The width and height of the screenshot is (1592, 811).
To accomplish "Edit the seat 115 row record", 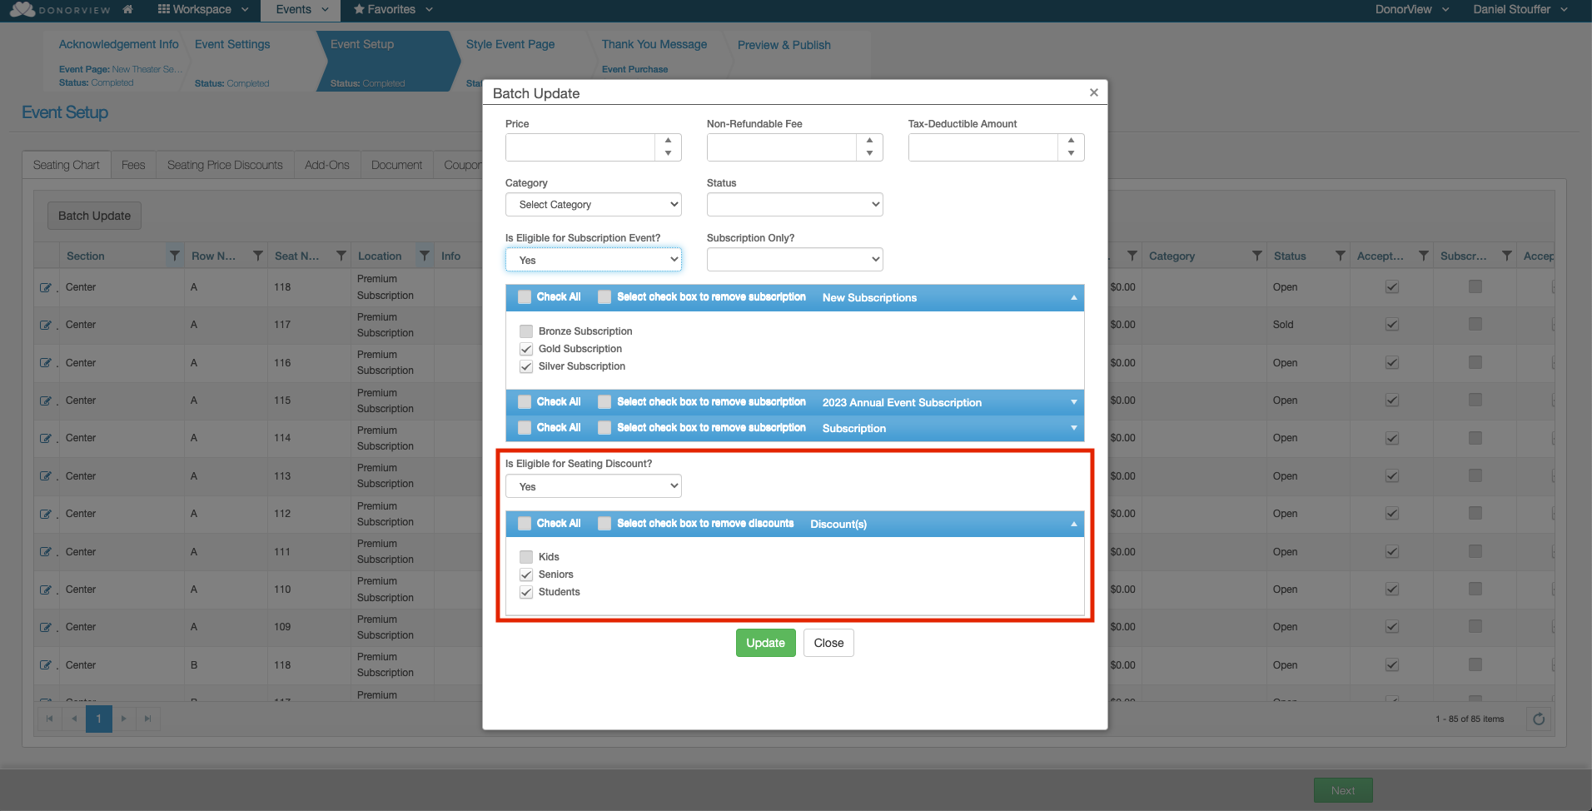I will (45, 401).
